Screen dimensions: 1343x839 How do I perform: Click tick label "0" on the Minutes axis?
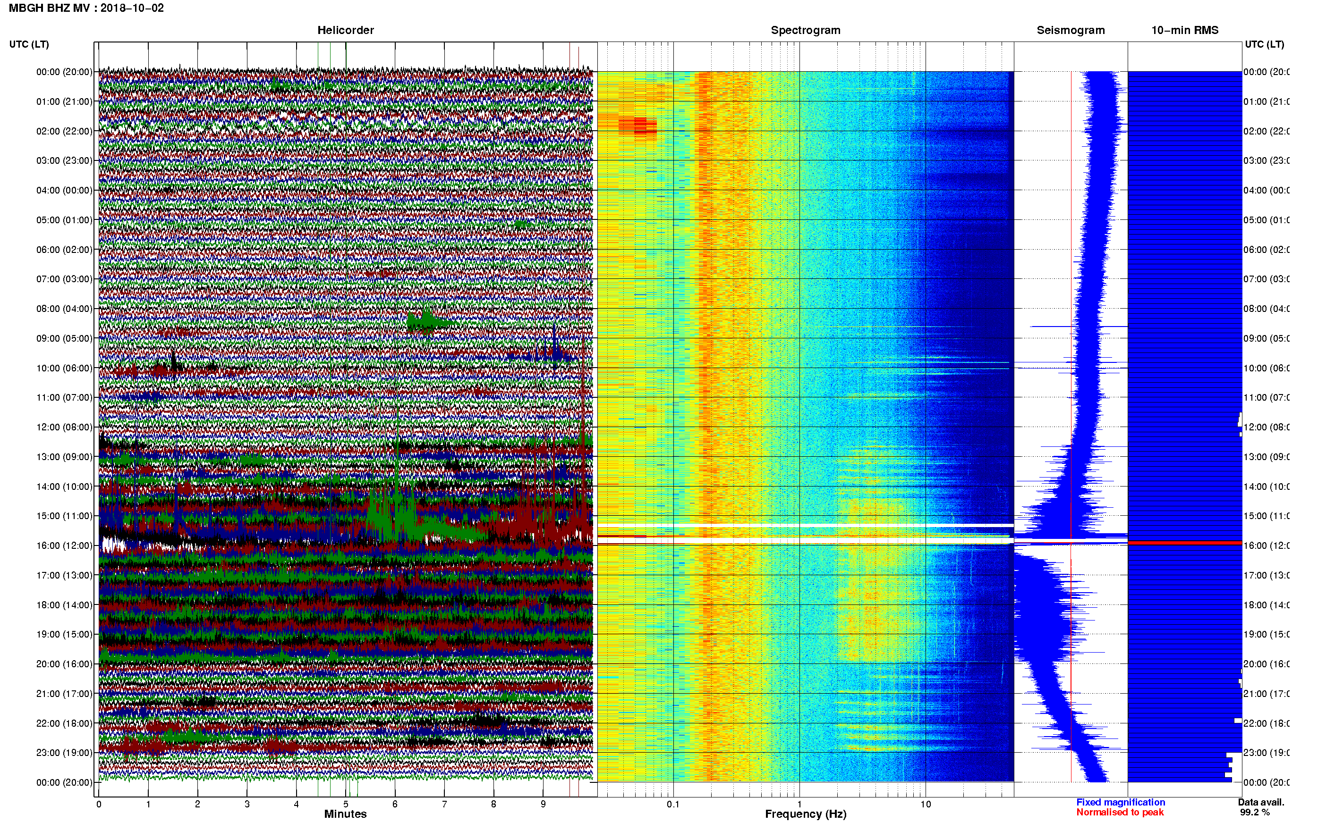tap(99, 804)
